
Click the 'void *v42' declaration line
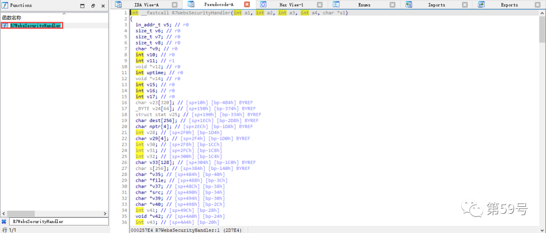pyautogui.click(x=180, y=216)
